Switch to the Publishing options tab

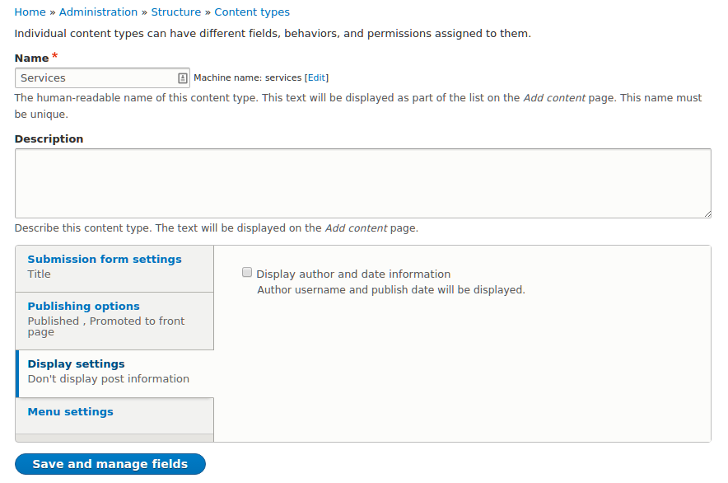click(x=83, y=306)
